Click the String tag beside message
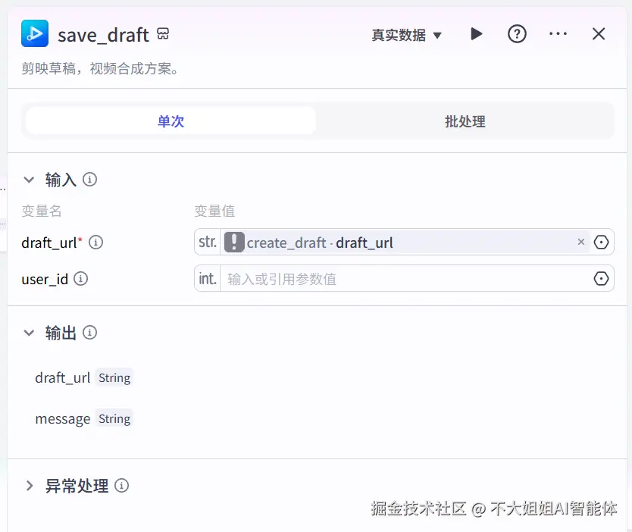632x532 pixels. (x=114, y=419)
